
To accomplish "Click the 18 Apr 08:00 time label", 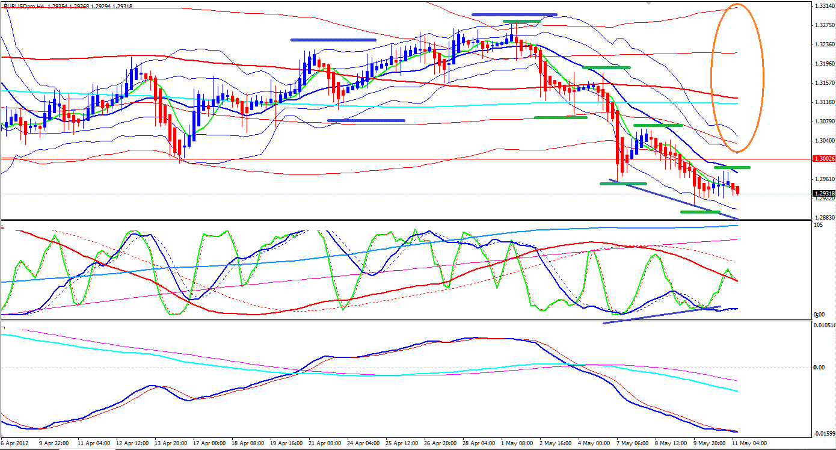I will point(248,443).
